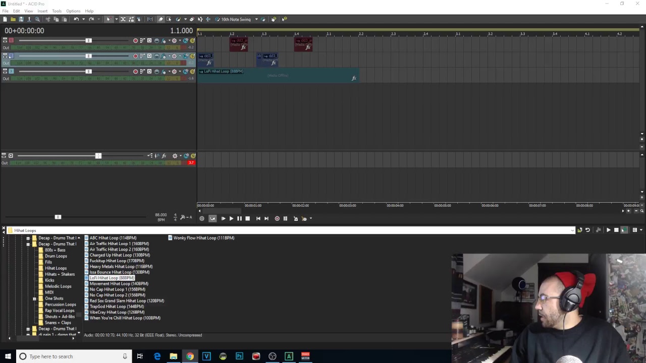The height and width of the screenshot is (363, 646).
Task: Select the Erase tool in toolbar
Action: pos(191,19)
